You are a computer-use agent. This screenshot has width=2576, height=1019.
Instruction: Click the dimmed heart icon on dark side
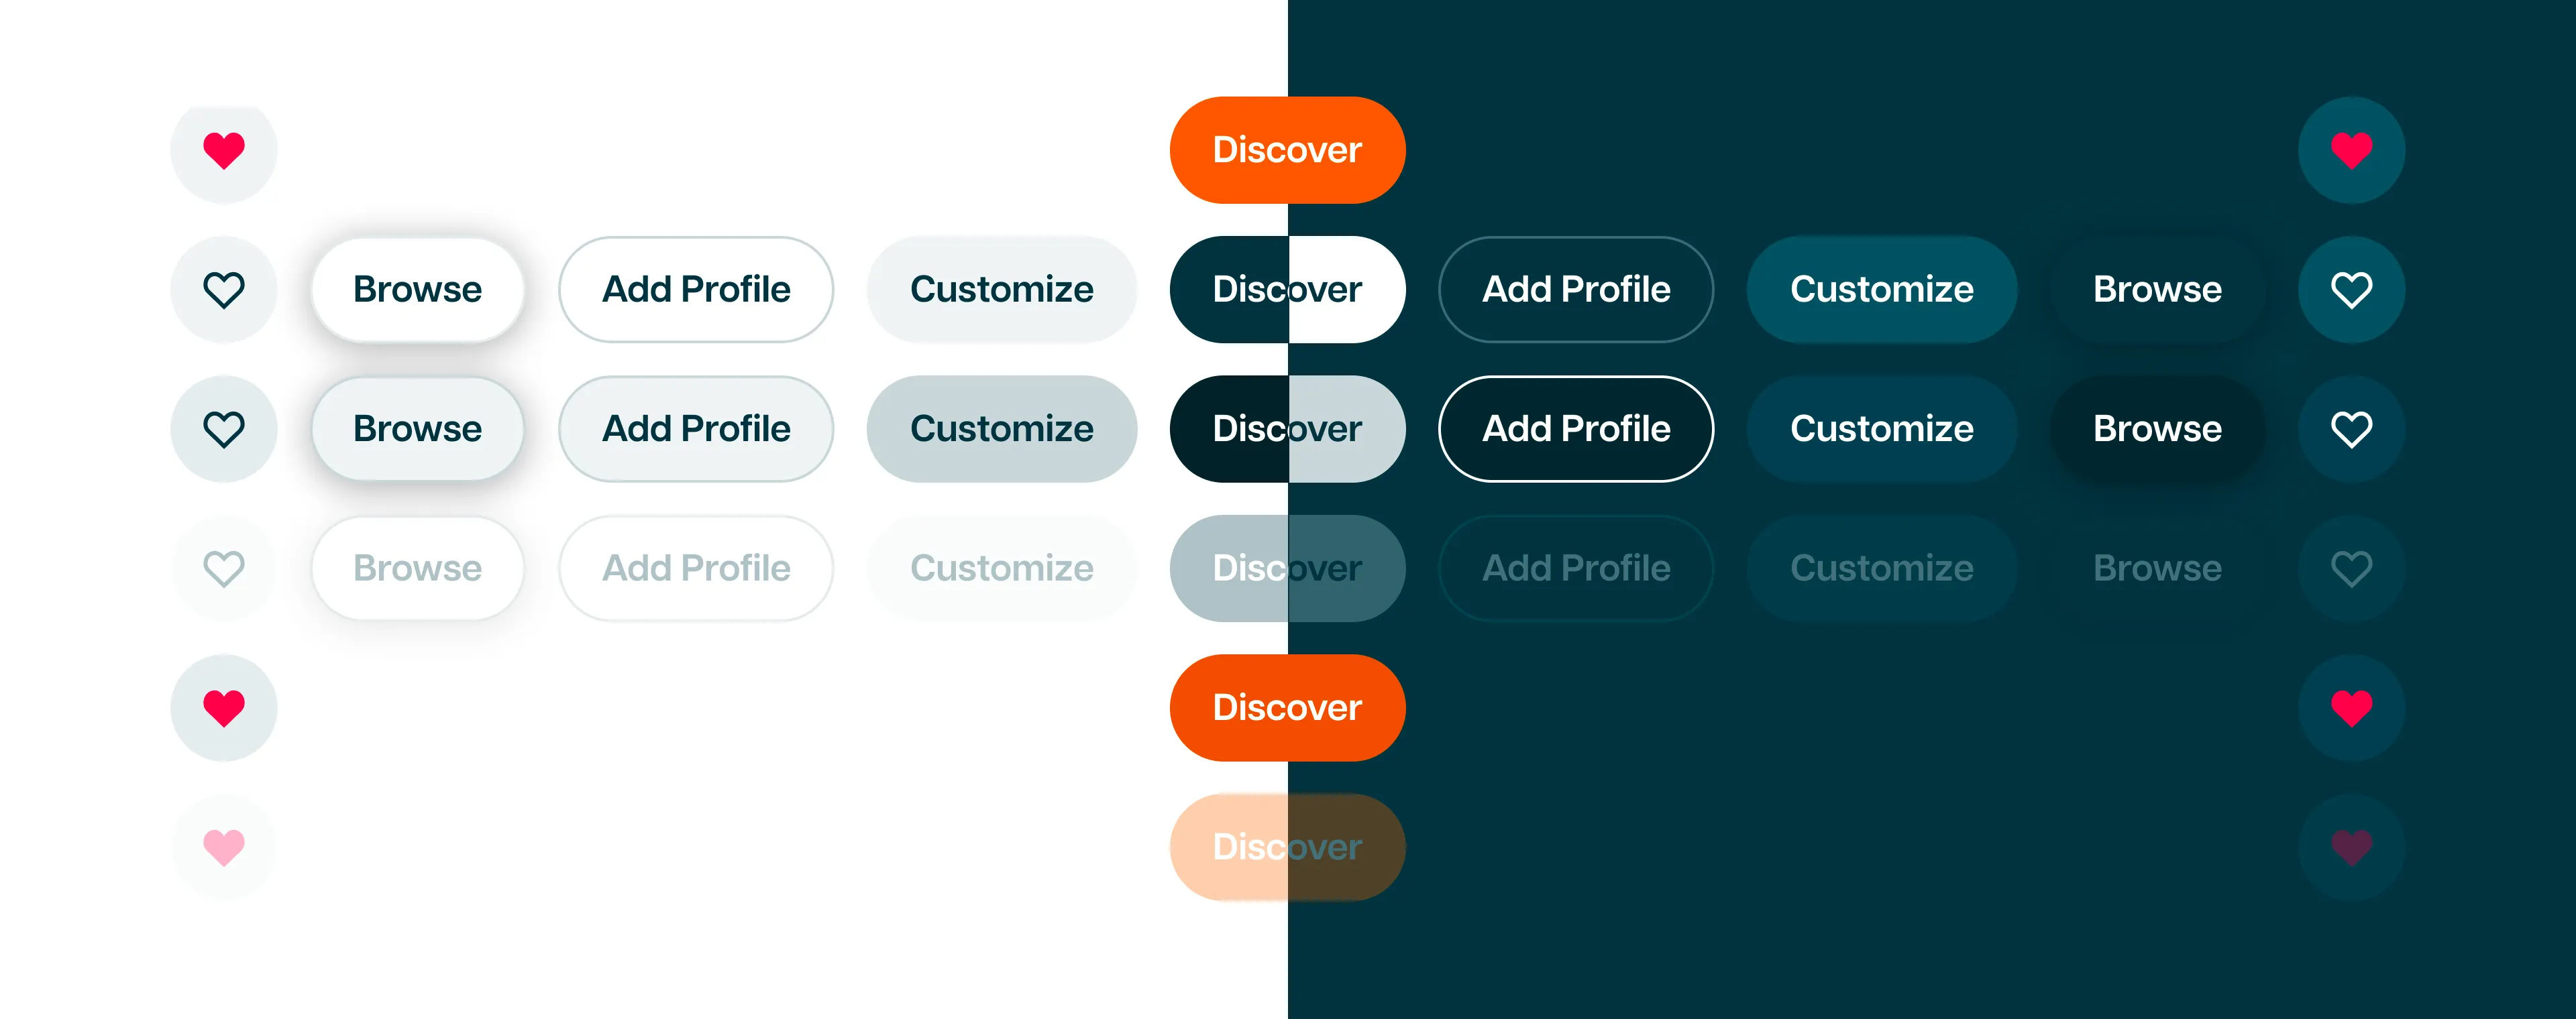(x=2351, y=567)
